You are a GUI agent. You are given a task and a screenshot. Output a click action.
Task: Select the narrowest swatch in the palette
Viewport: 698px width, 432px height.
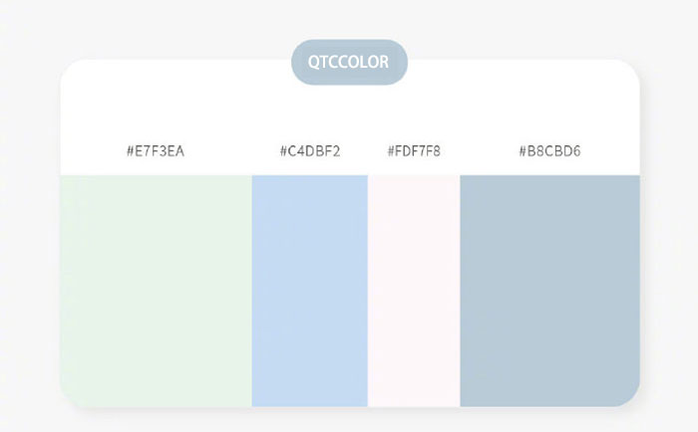414,290
